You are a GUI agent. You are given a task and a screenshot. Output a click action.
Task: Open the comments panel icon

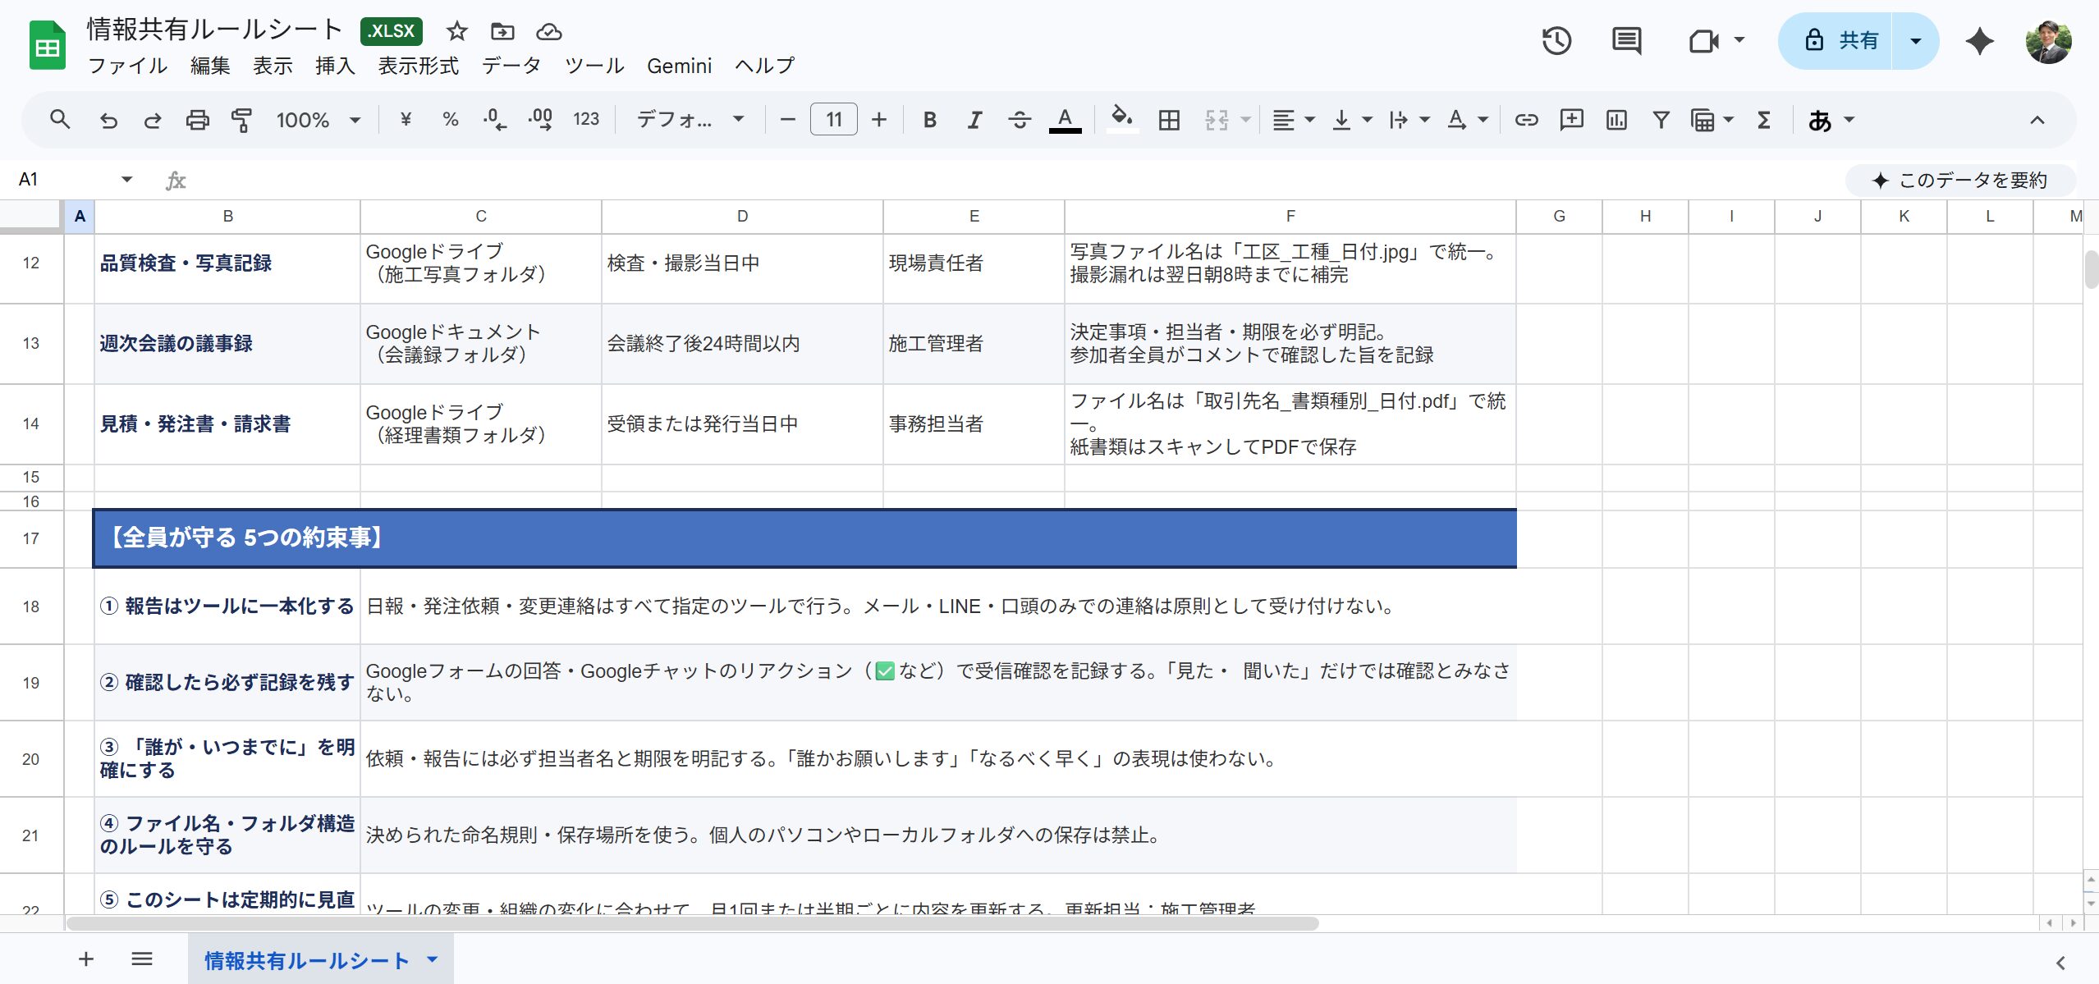point(1625,41)
